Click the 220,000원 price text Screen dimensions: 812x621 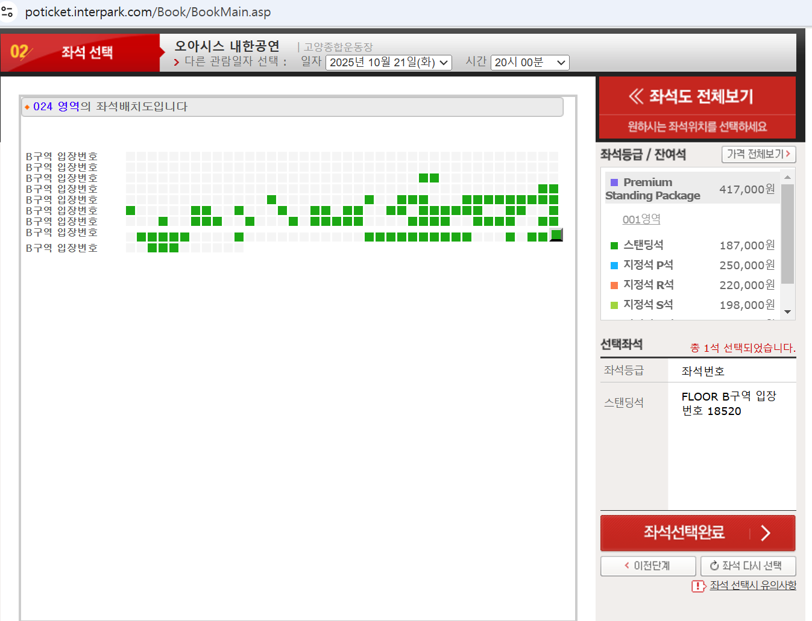click(747, 285)
